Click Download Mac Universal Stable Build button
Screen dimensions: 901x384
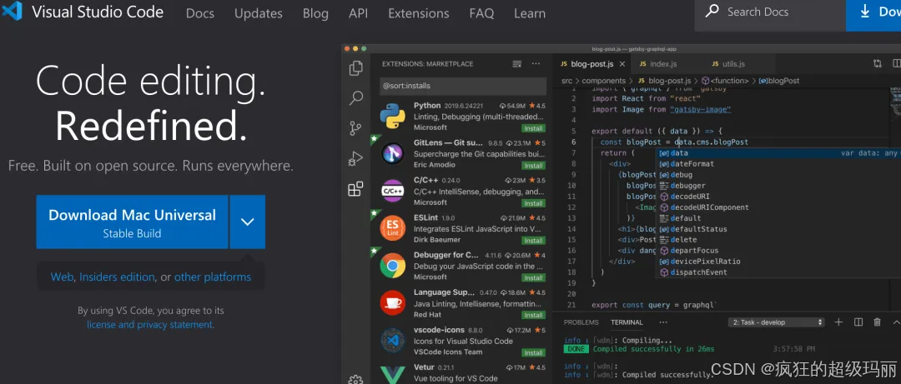point(132,222)
